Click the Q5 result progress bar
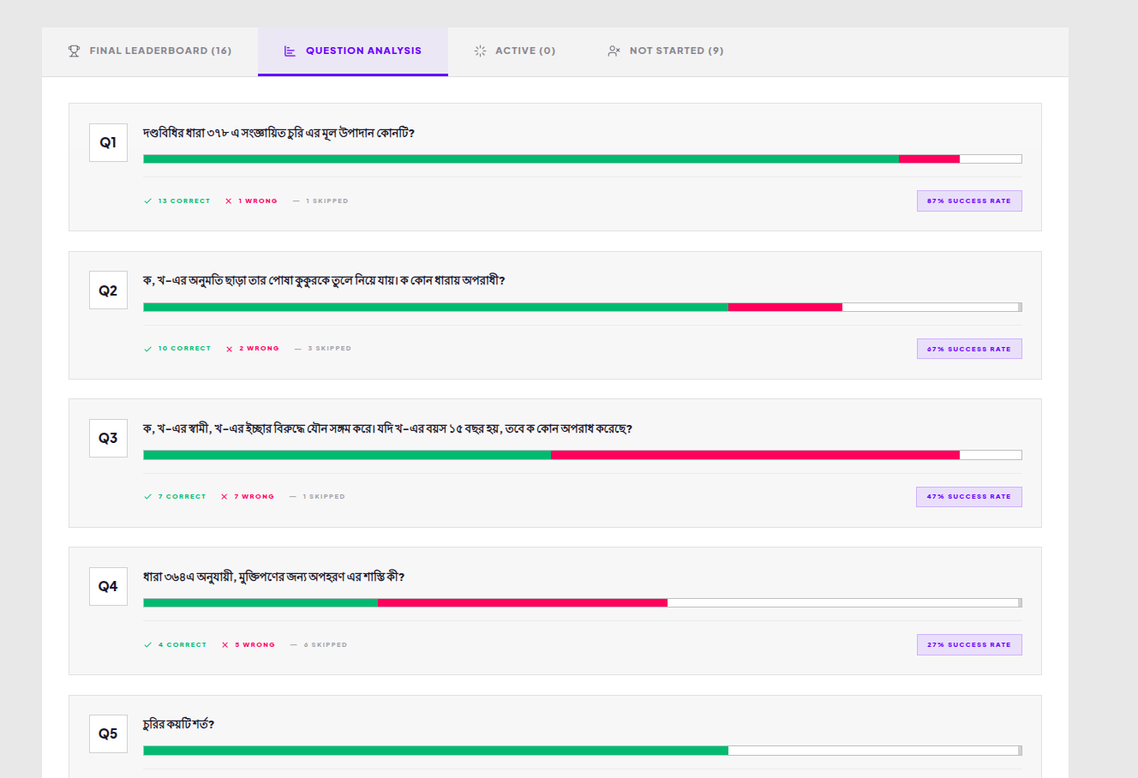 [x=583, y=751]
